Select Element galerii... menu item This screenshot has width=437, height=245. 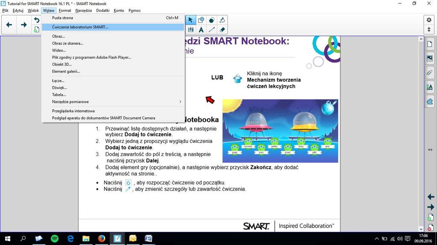(x=113, y=71)
